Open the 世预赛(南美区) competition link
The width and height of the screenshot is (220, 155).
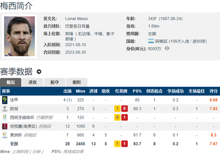point(23,126)
